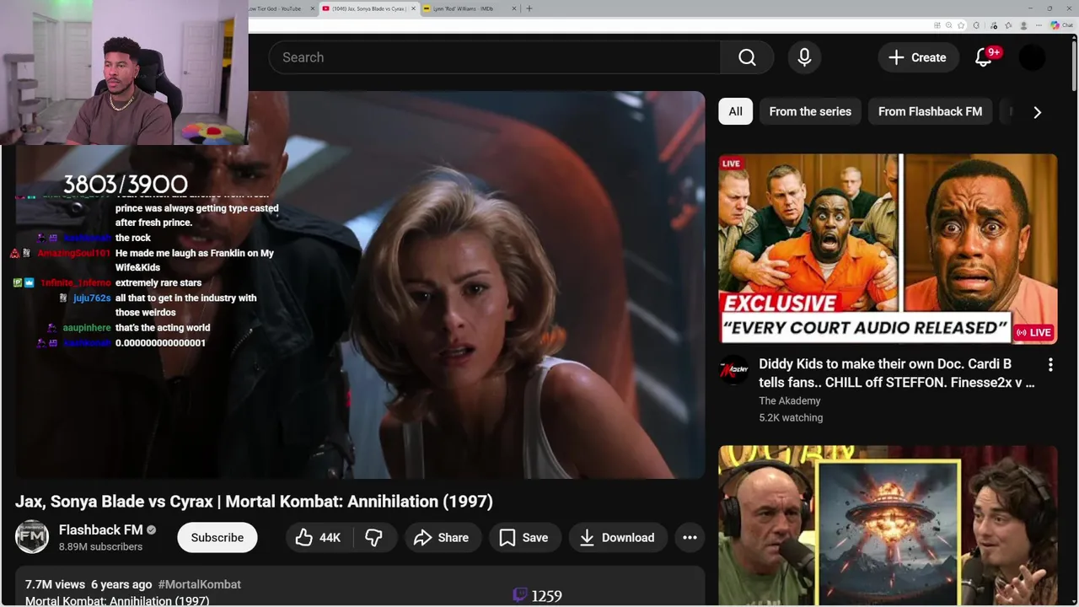Image resolution: width=1079 pixels, height=607 pixels.
Task: Subscribe to Flashback FM
Action: tap(217, 538)
